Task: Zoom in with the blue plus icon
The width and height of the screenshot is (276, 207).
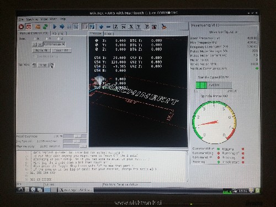Action: pos(101,27)
